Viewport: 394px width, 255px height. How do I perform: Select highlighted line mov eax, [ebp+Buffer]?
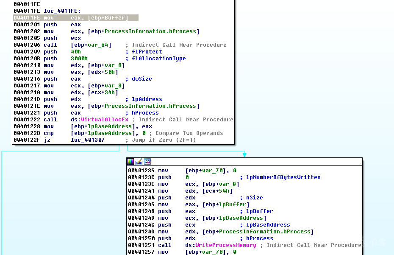click(x=76, y=18)
